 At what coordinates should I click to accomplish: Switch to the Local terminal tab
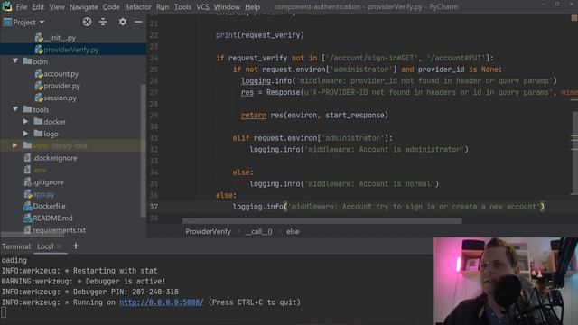(45, 246)
